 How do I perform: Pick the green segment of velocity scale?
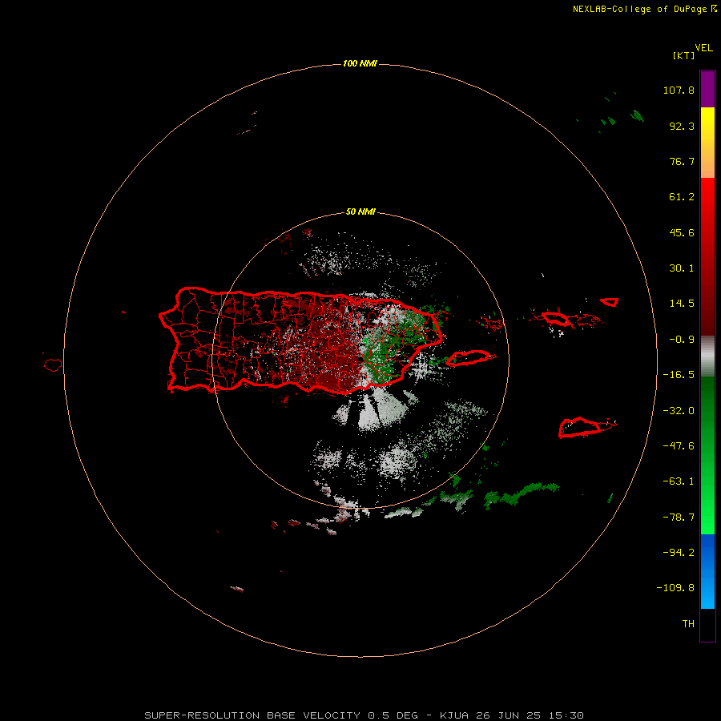[707, 455]
